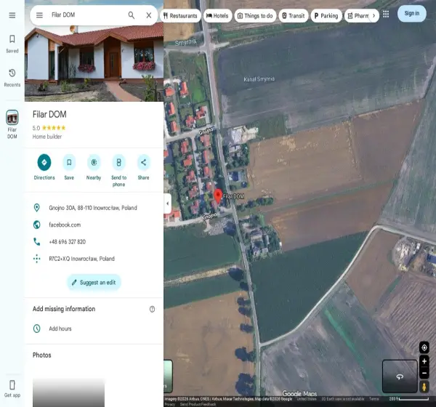
Task: Zoom in with the plus button
Action: click(x=424, y=361)
